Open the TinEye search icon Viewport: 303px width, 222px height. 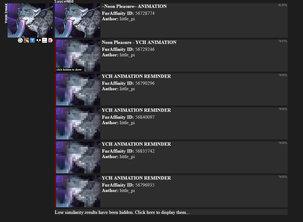pyautogui.click(x=32, y=40)
